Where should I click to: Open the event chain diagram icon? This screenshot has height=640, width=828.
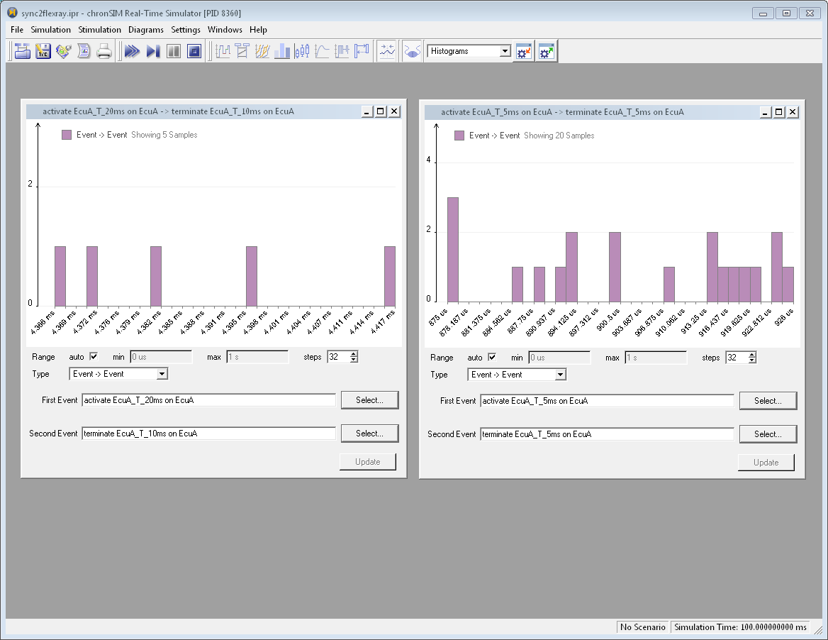coord(362,51)
